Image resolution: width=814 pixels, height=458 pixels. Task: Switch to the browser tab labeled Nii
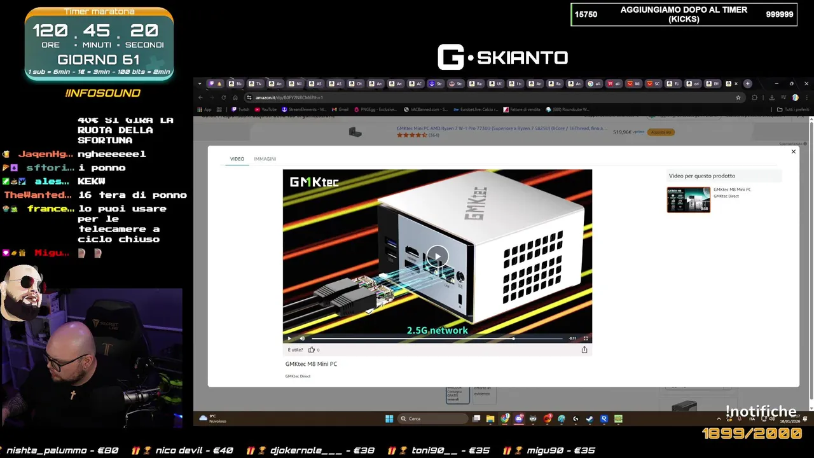tap(296, 83)
